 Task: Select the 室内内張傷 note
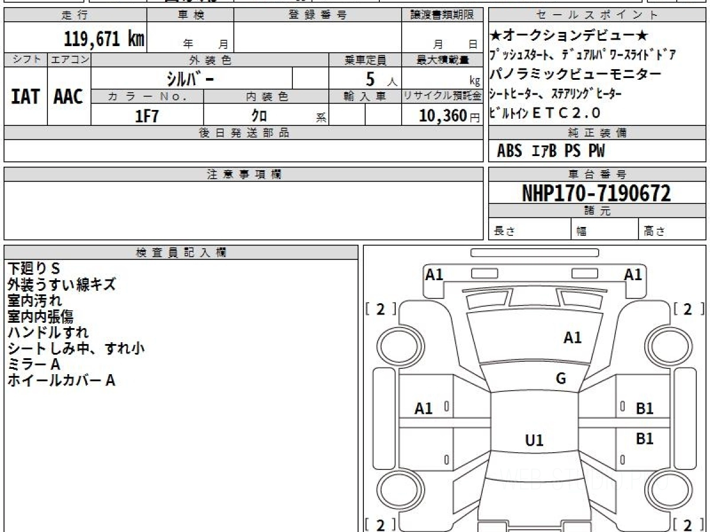[40, 317]
